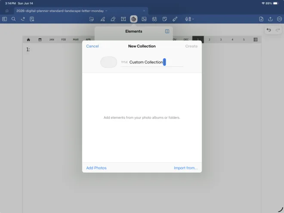Undo the last action

(x=269, y=30)
